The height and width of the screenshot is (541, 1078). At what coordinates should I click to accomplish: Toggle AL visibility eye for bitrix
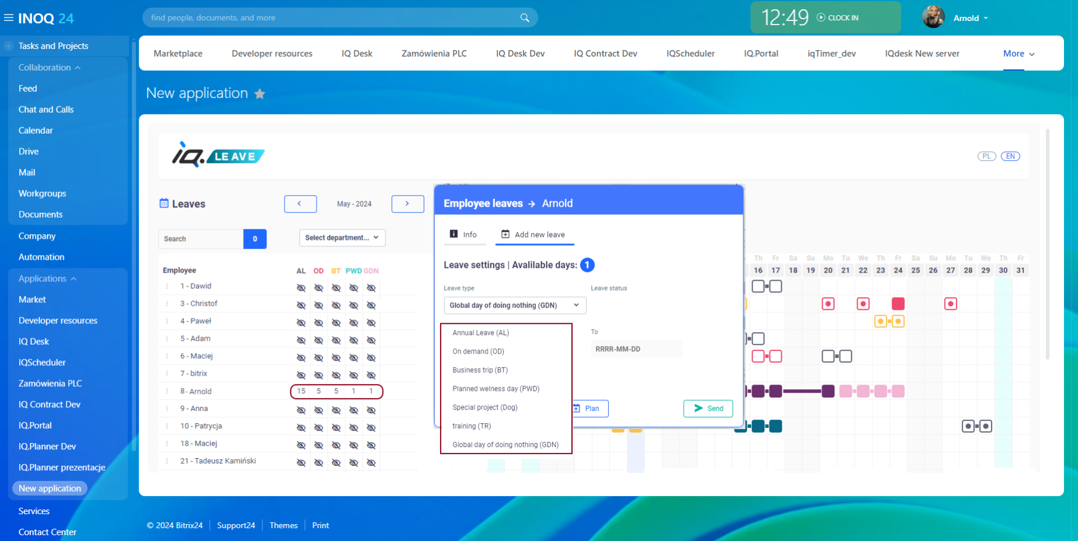tap(301, 375)
